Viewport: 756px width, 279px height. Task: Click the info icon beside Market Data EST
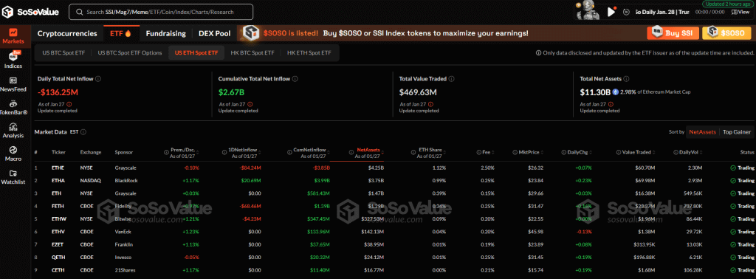click(83, 131)
